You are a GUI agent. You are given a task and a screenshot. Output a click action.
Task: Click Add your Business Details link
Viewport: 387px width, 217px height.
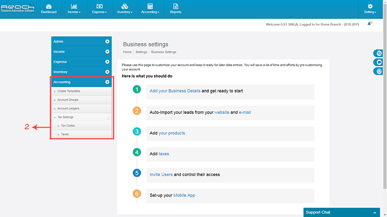point(175,91)
